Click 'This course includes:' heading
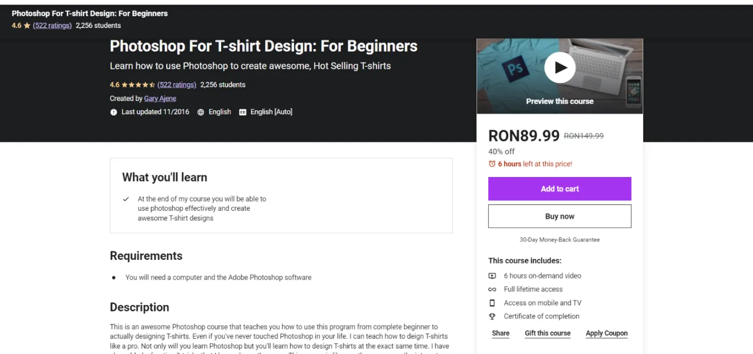 (525, 260)
